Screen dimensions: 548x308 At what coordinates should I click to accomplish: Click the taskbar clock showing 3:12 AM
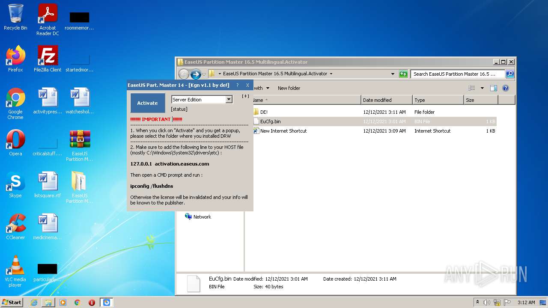coord(526,302)
